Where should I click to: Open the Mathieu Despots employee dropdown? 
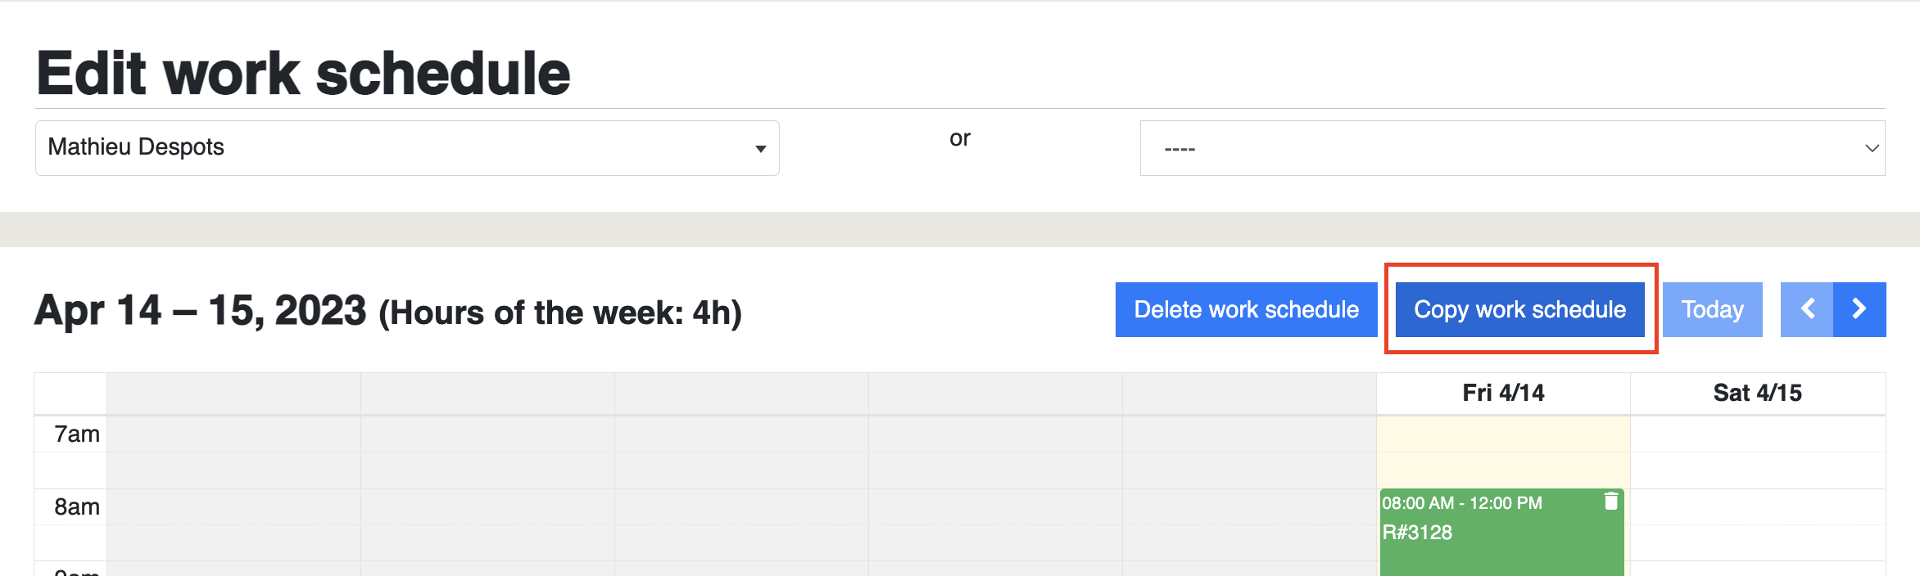coord(407,148)
